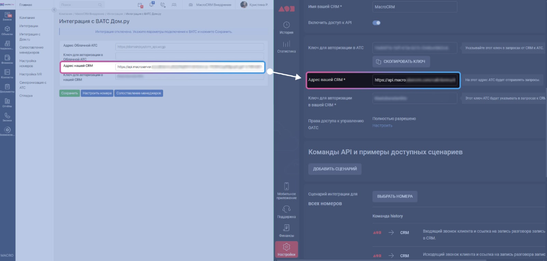This screenshot has height=261, width=547.
Task: Open the Статистика bar chart icon
Action: pyautogui.click(x=286, y=47)
